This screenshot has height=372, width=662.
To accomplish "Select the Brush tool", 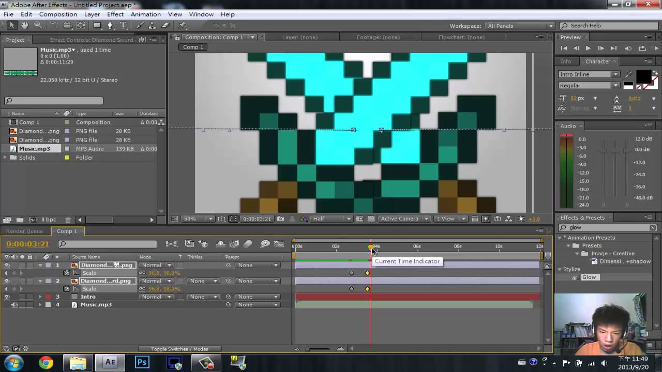I will tap(140, 25).
